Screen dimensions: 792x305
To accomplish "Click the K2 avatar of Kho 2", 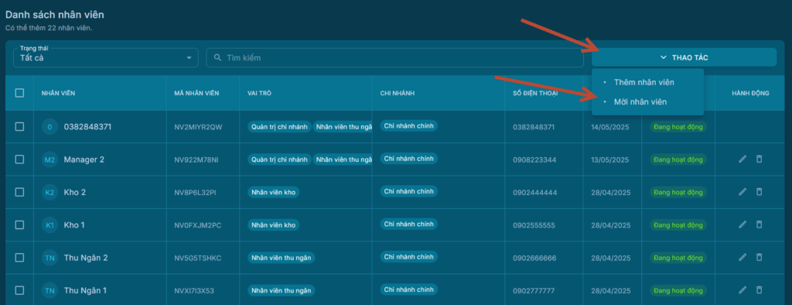I will 49,192.
